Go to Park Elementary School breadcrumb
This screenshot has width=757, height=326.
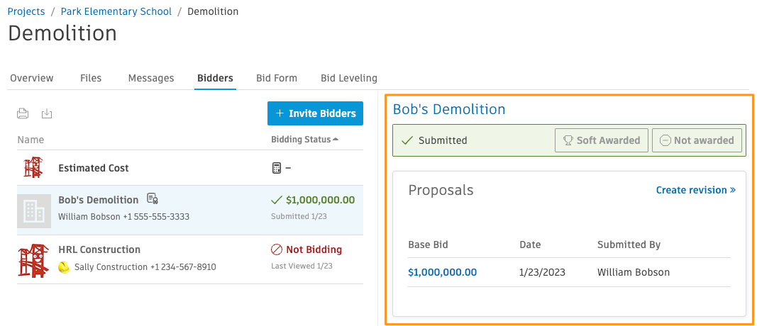click(116, 11)
